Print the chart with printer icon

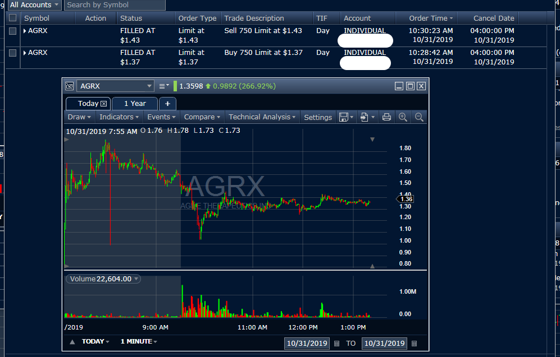coord(386,117)
